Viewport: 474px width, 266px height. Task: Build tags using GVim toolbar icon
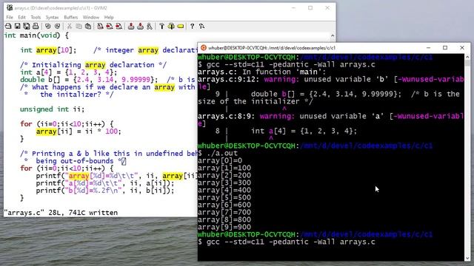(171, 27)
